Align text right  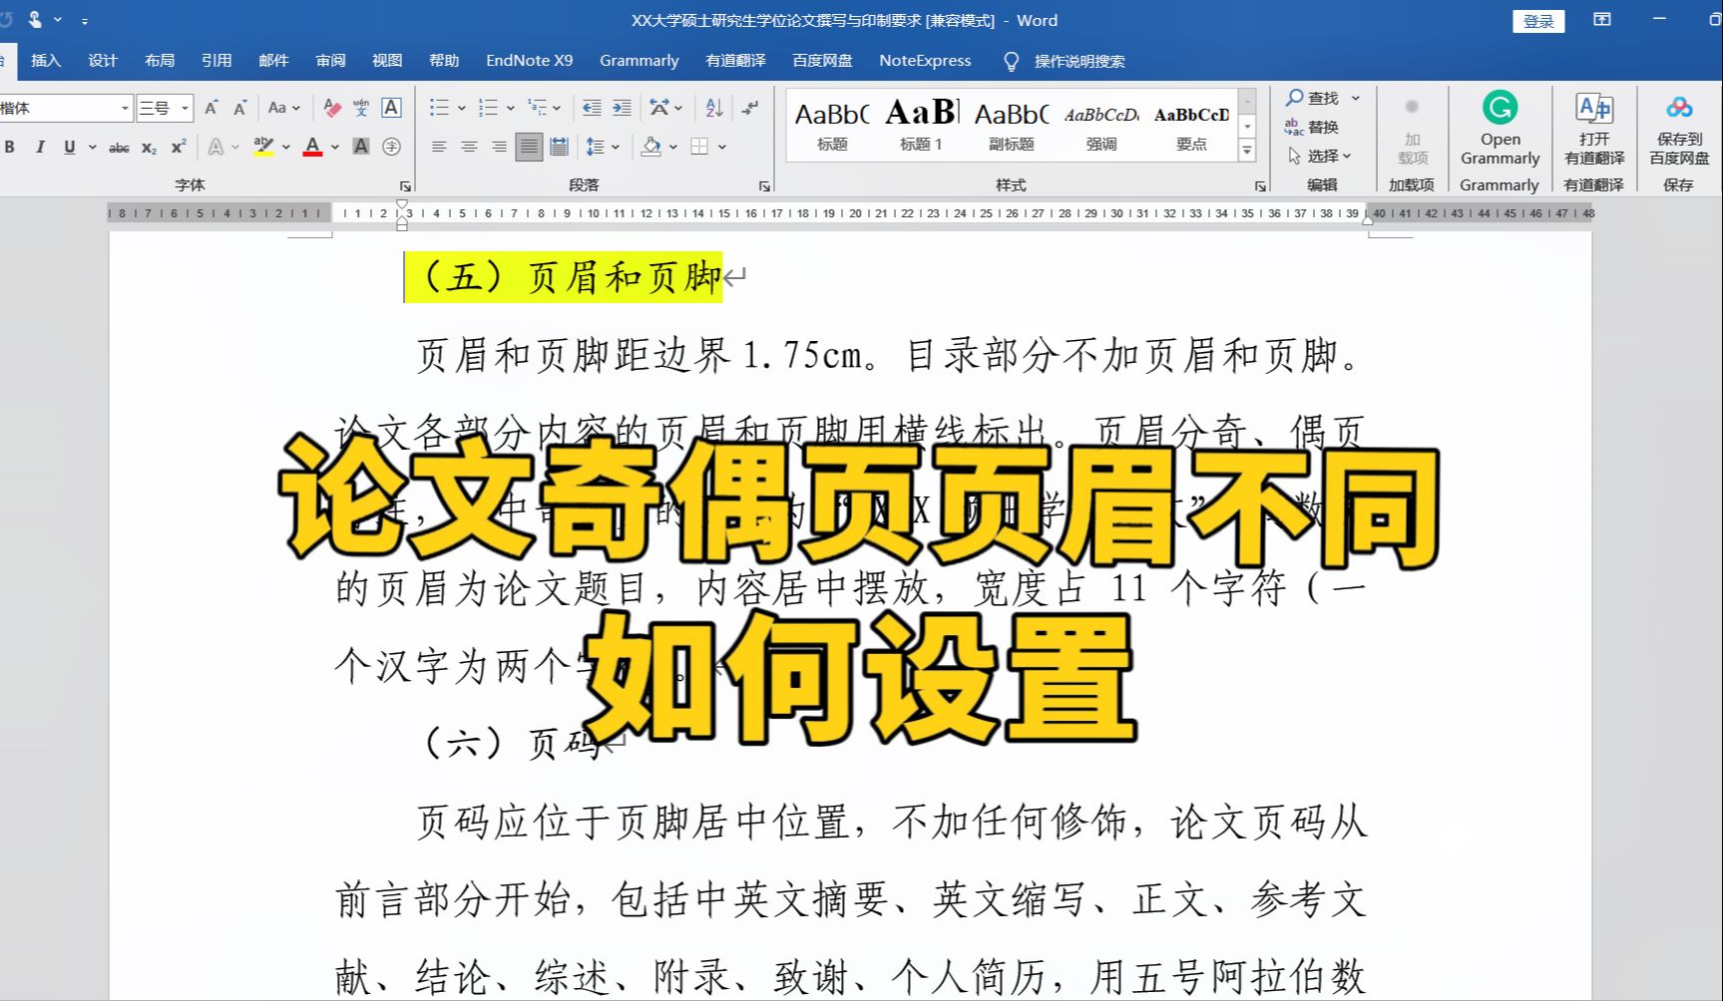click(499, 148)
